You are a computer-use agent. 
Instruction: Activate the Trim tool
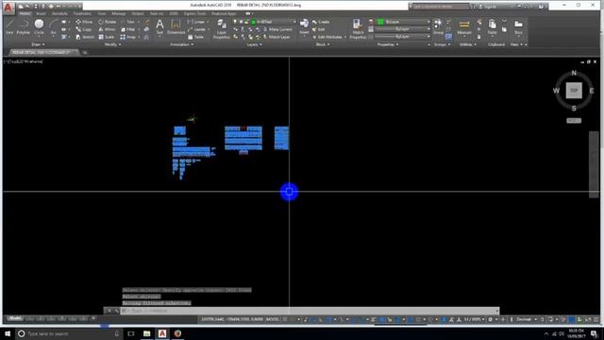(x=128, y=22)
